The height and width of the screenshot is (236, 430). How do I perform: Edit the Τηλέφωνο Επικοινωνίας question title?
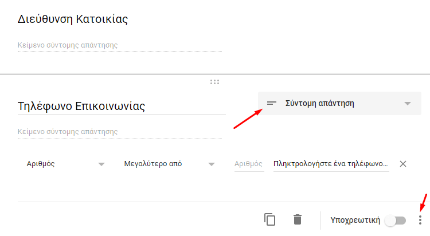tap(122, 106)
